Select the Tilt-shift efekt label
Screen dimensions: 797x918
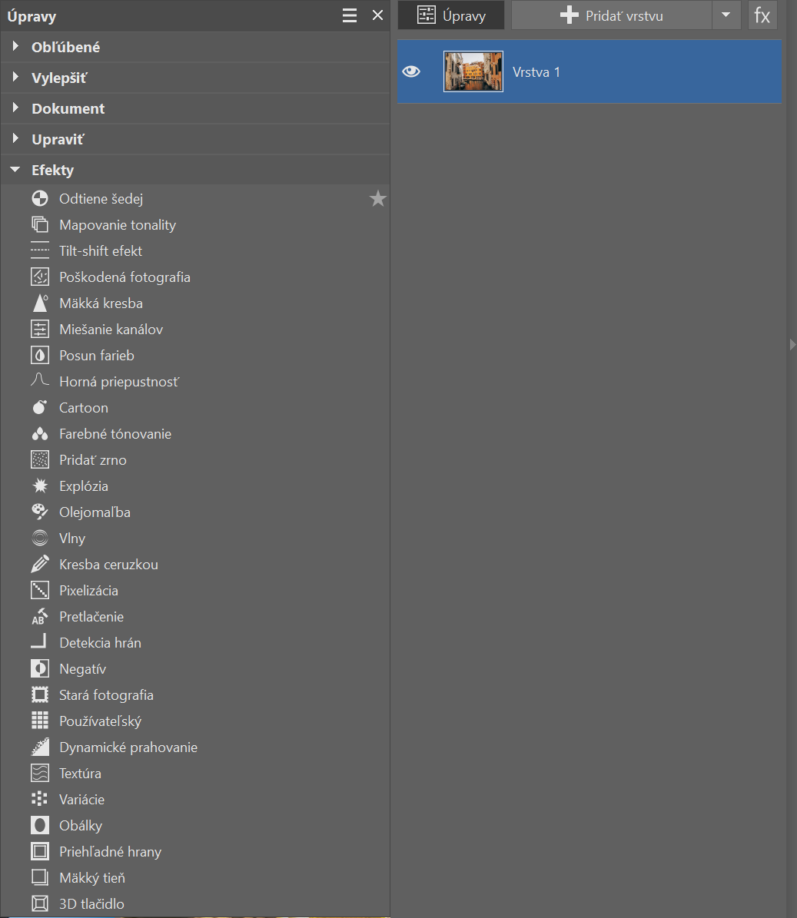click(101, 251)
